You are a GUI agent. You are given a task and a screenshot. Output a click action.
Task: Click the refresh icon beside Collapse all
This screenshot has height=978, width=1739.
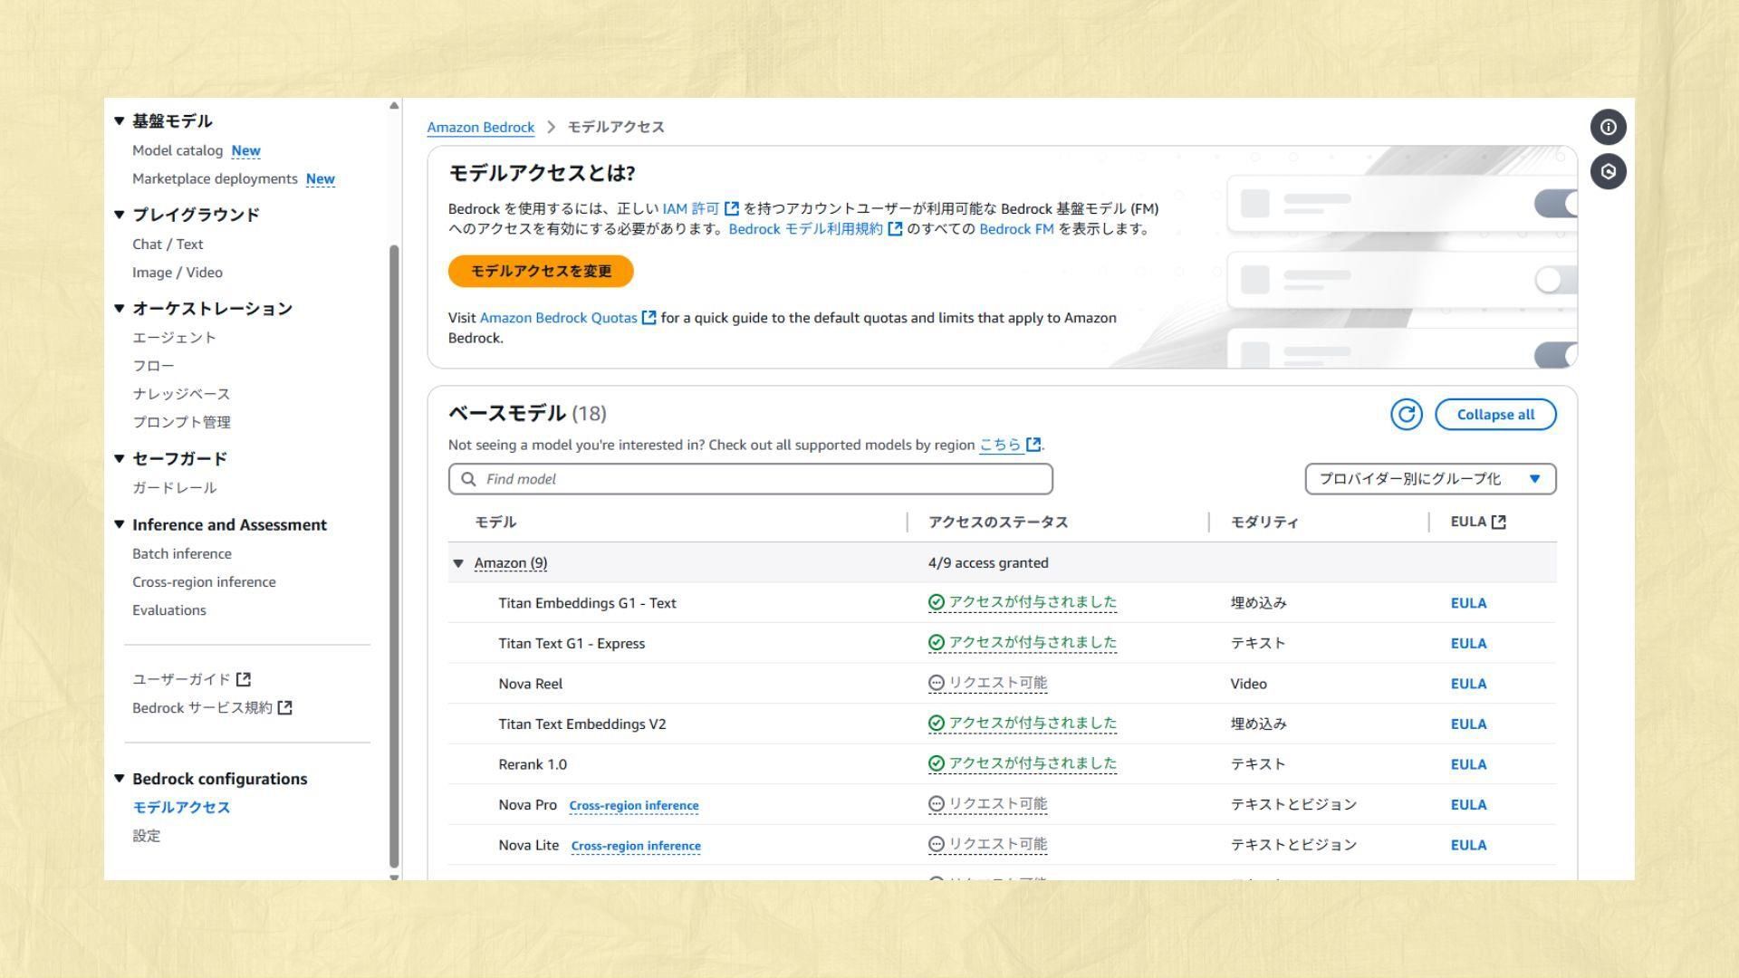(x=1406, y=415)
